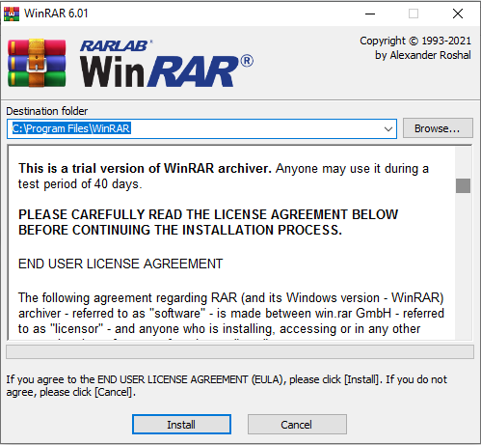
Task: Click the RARLAB WinRAR wordmark
Action: 167,64
